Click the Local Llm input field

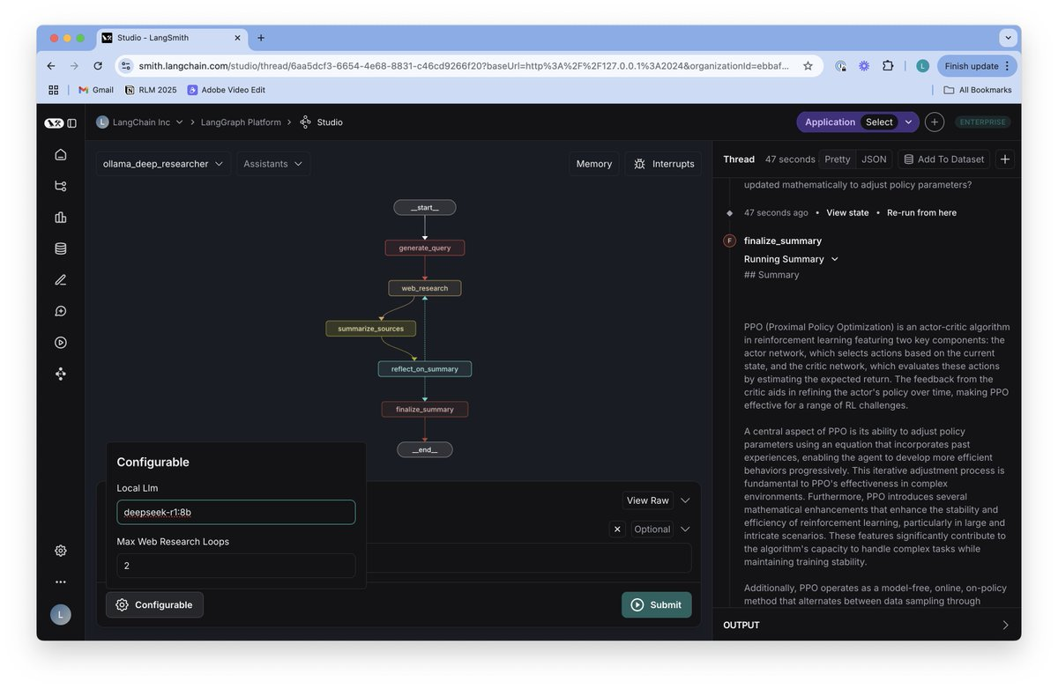pos(236,513)
